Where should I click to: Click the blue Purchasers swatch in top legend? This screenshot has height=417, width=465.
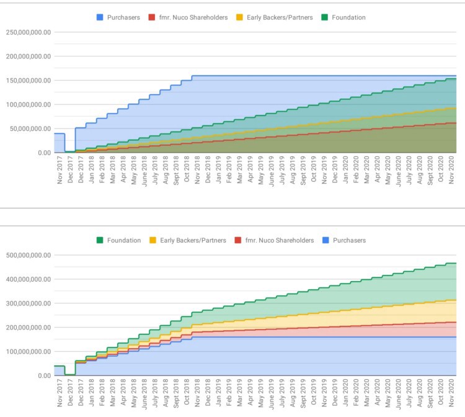100,17
